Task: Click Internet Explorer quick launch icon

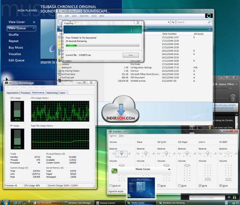Action: pyautogui.click(x=20, y=203)
